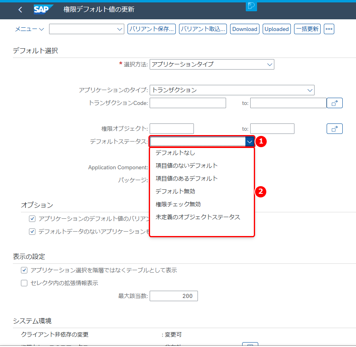Toggle デフォルトデータのないアプリケーション checkbox

(x=32, y=232)
